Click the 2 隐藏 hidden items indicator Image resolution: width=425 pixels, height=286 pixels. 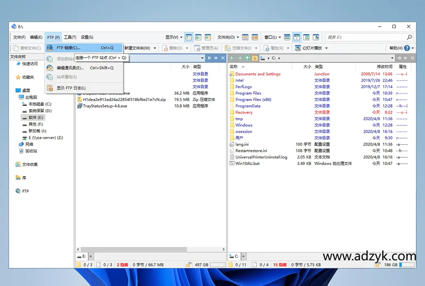[x=122, y=265]
